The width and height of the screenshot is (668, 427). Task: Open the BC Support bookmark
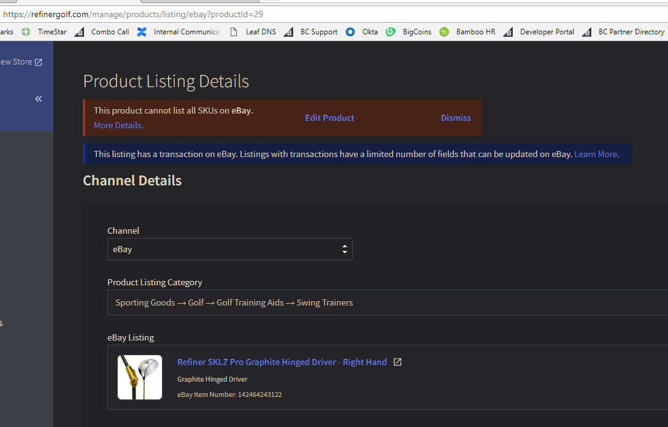pos(310,31)
